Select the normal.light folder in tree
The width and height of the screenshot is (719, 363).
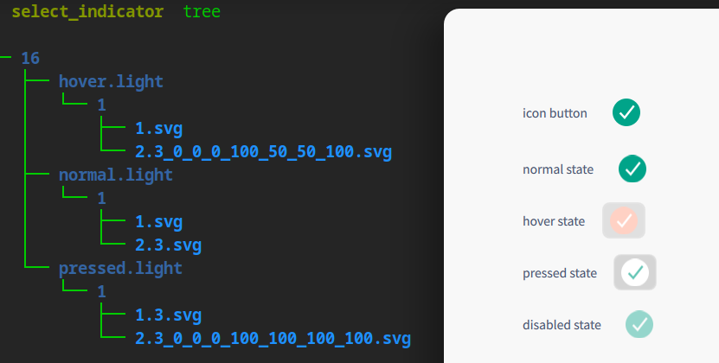(115, 175)
